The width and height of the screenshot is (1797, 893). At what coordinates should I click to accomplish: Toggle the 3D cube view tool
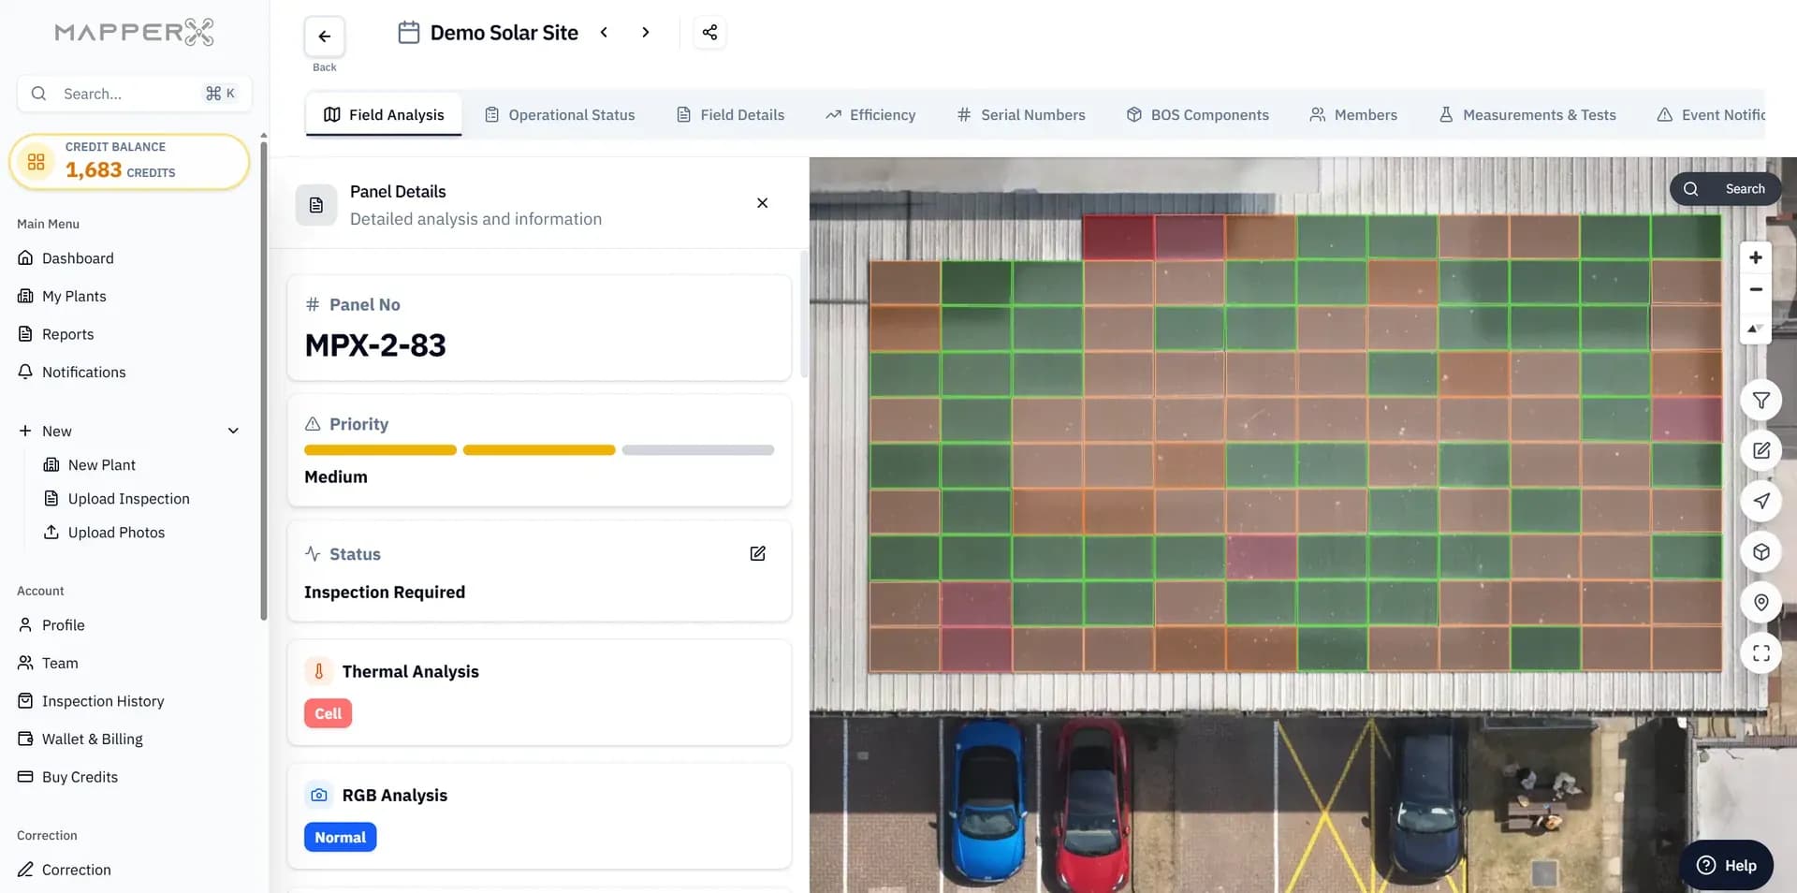[x=1761, y=552]
